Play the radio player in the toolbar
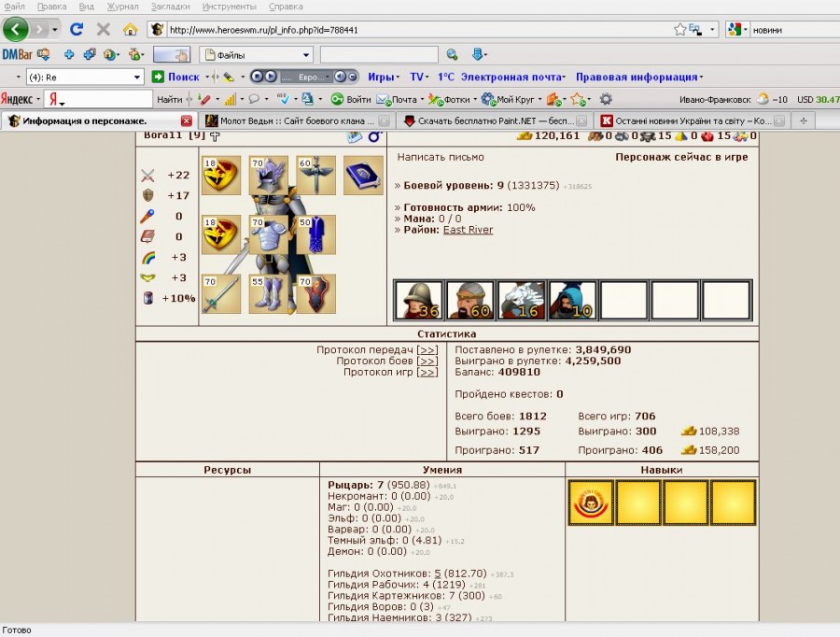840x637 pixels. coord(271,77)
